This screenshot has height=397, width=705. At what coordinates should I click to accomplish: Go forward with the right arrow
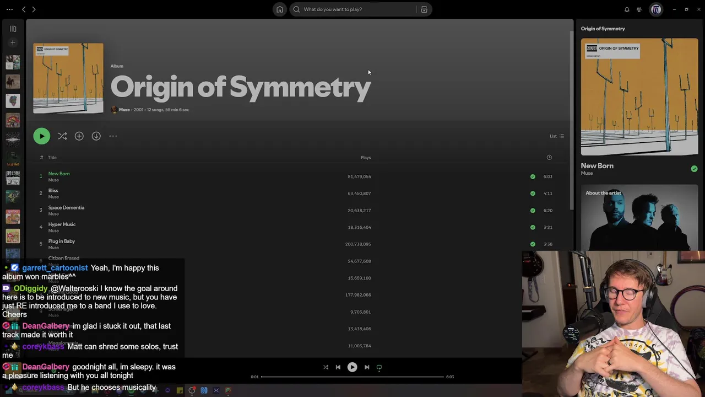coord(34,9)
